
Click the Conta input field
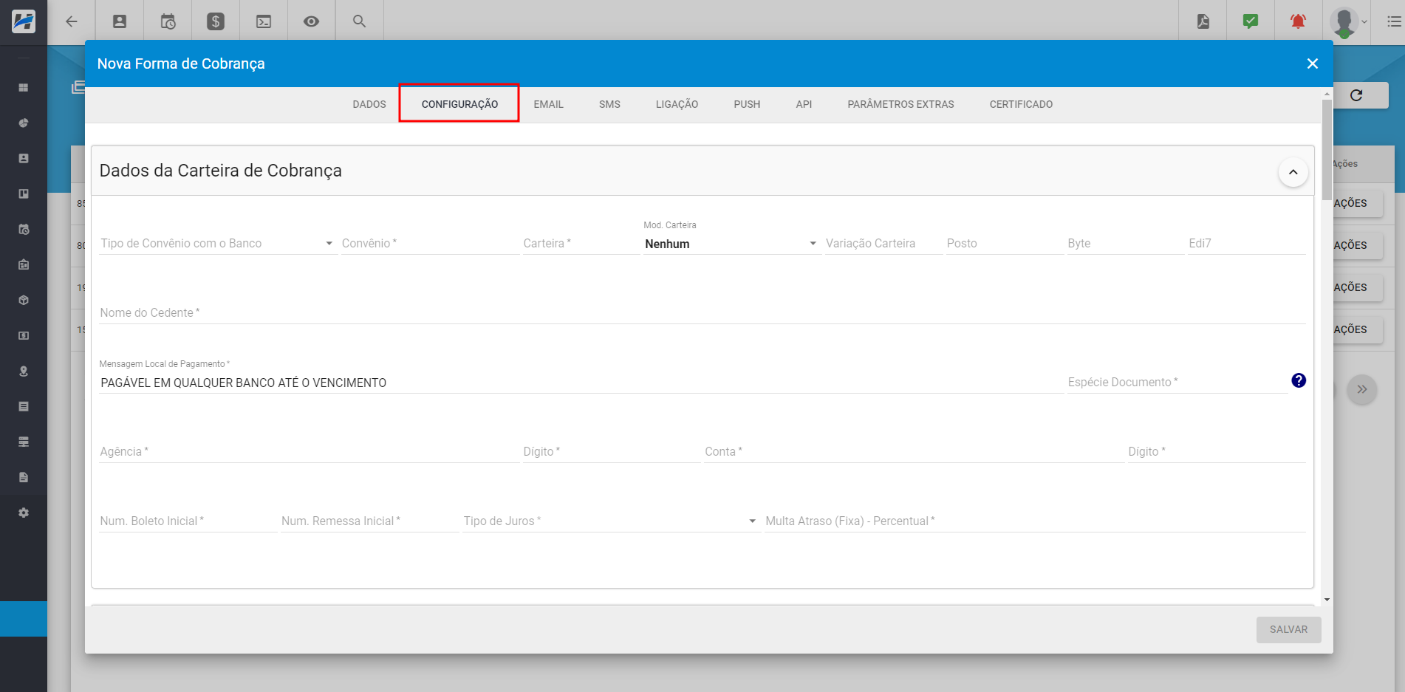click(x=914, y=451)
